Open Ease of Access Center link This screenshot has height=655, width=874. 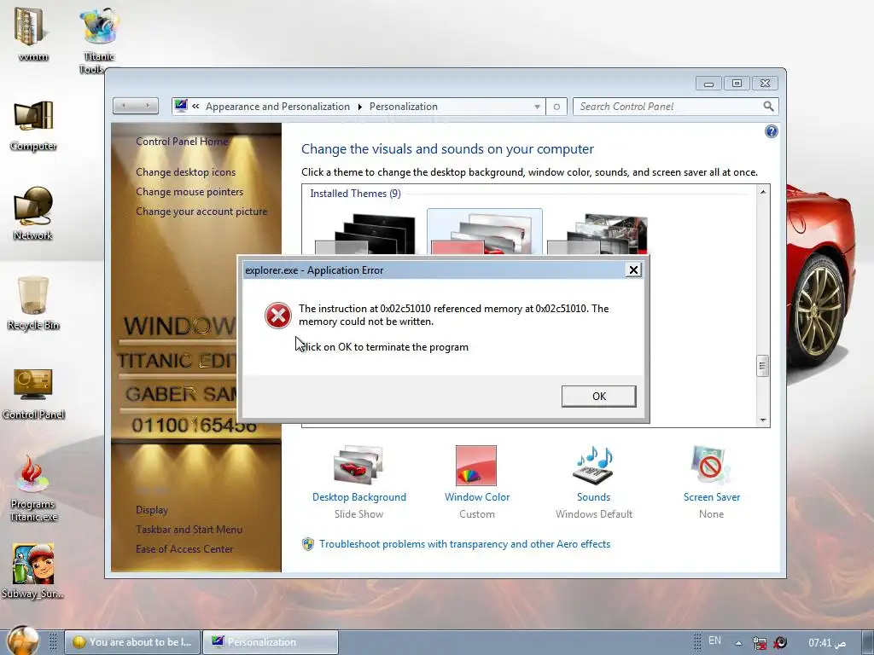pos(184,548)
